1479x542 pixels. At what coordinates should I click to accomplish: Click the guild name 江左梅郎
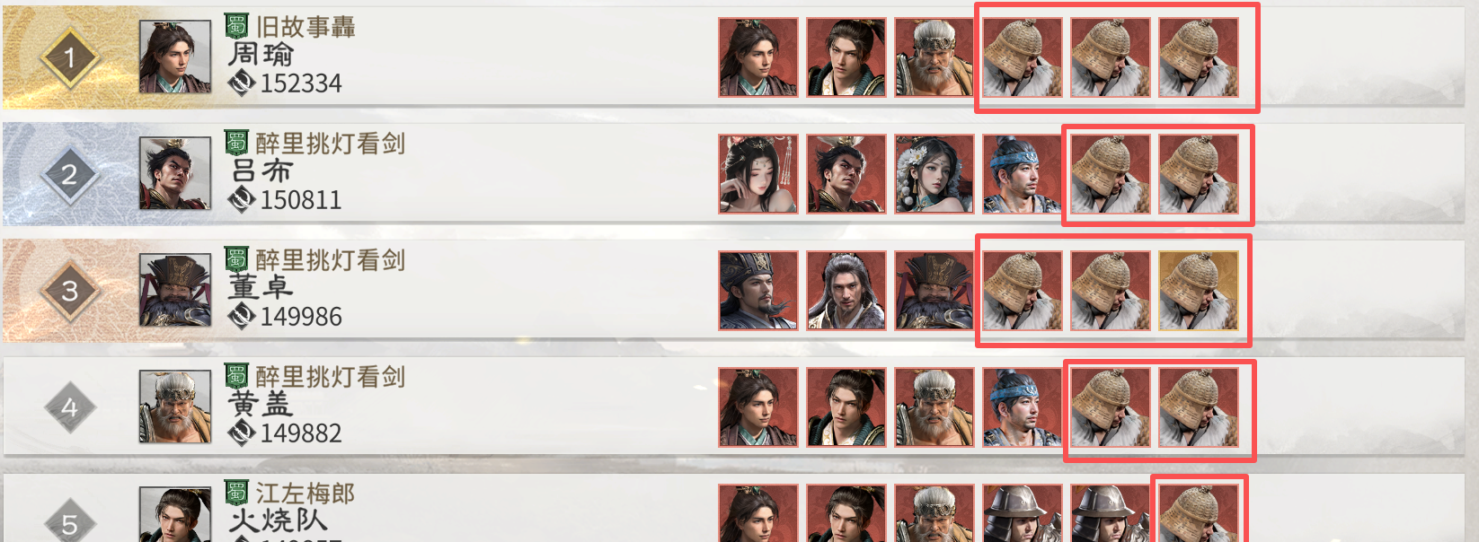306,493
